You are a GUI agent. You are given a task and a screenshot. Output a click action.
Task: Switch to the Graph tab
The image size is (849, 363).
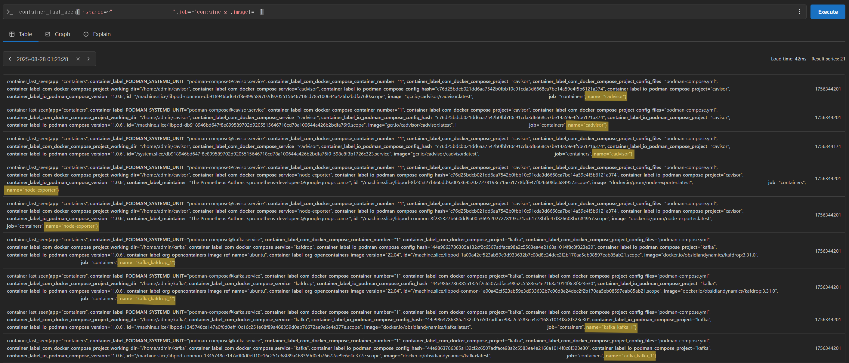coord(62,34)
